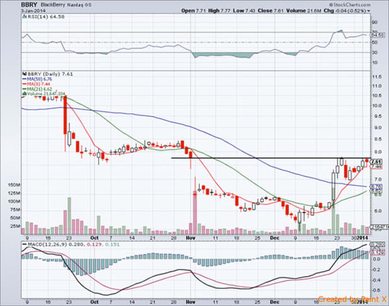Click the 'Nasdaq GS' exchange label
The width and height of the screenshot is (389, 306).
click(79, 4)
